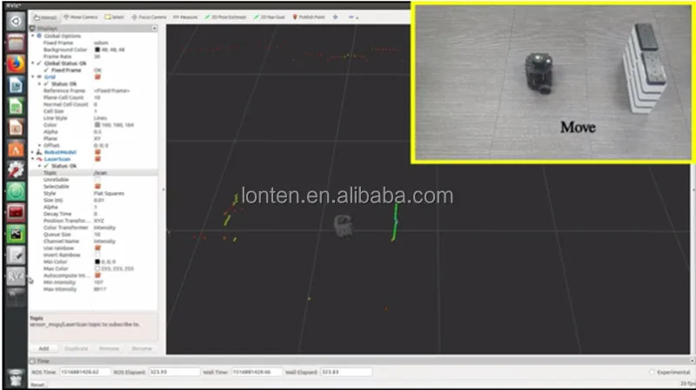Open LibreOffice Impress from the launcher

click(16, 128)
